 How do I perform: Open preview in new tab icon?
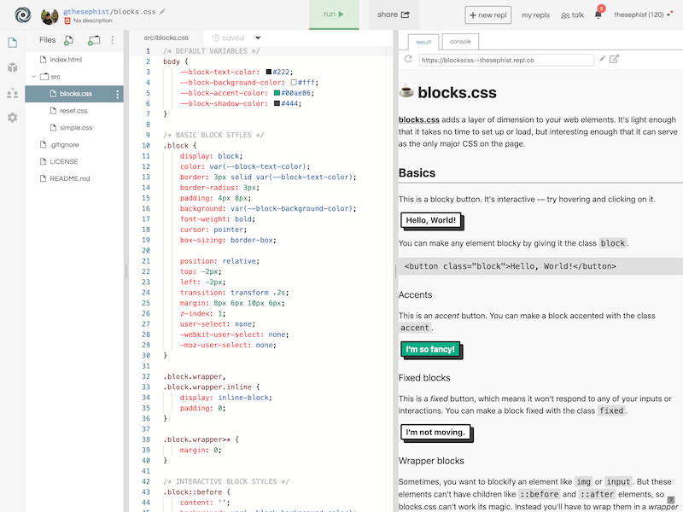(x=614, y=59)
